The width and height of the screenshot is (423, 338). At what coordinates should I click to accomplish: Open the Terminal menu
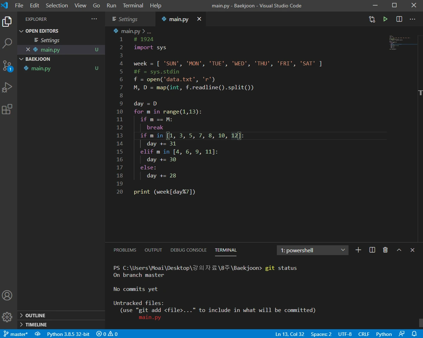[133, 6]
